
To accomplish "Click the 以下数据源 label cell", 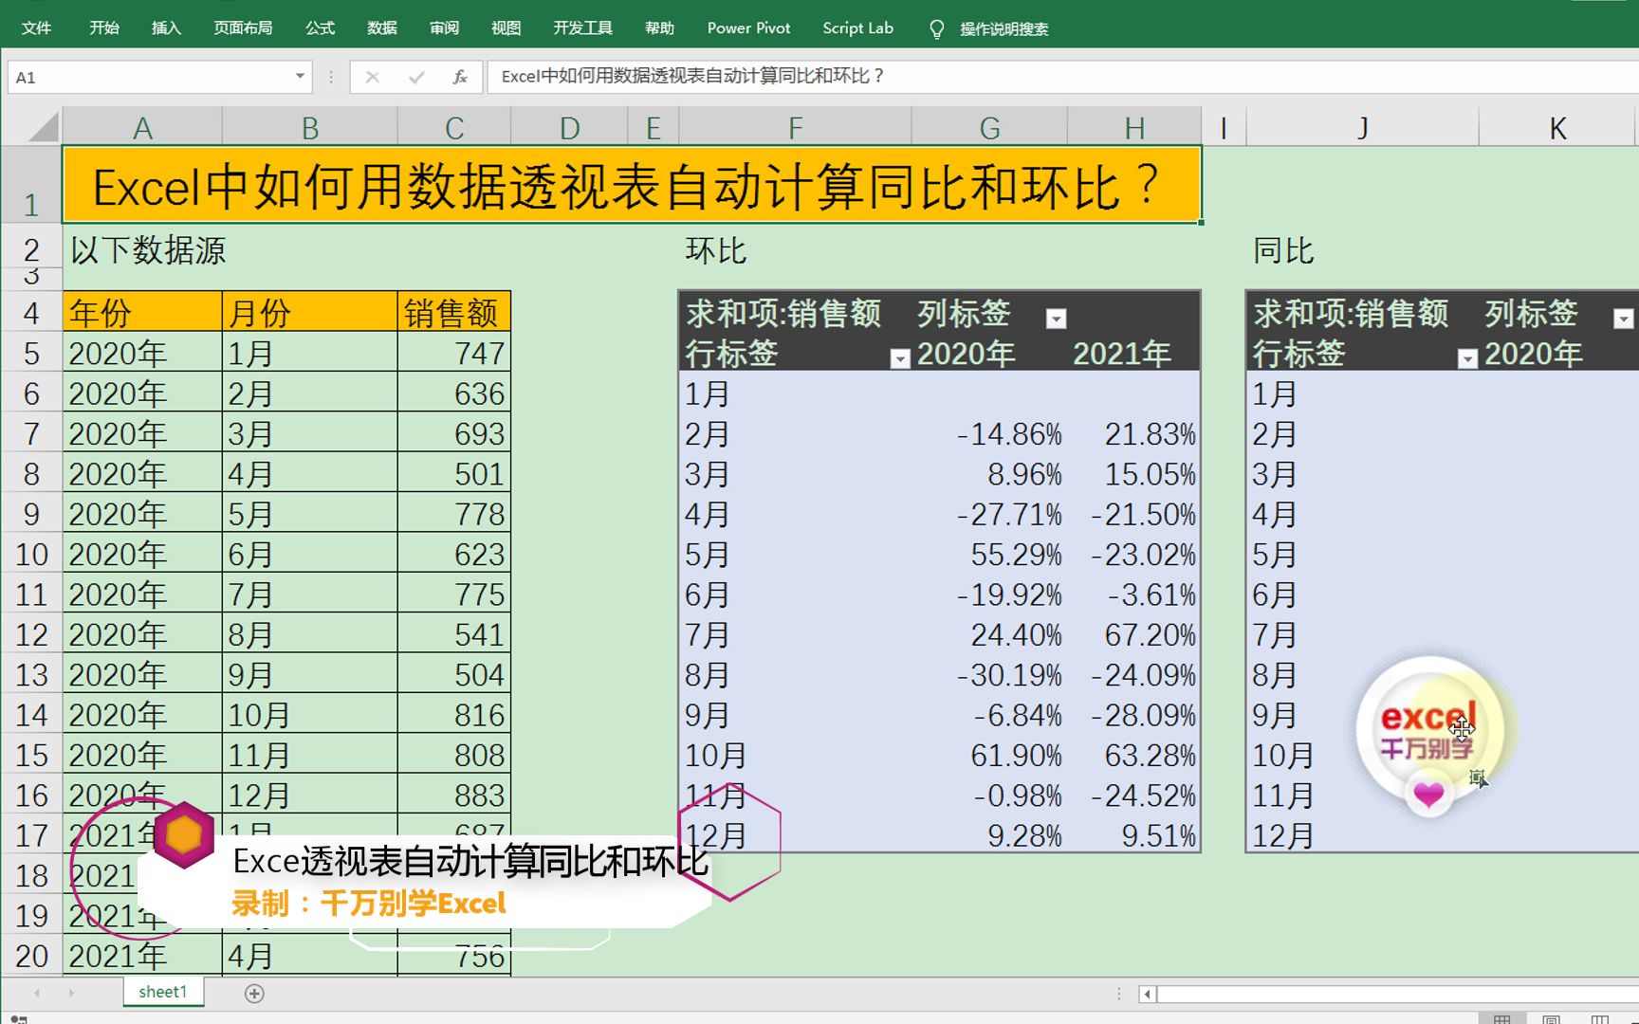I will click(x=148, y=250).
